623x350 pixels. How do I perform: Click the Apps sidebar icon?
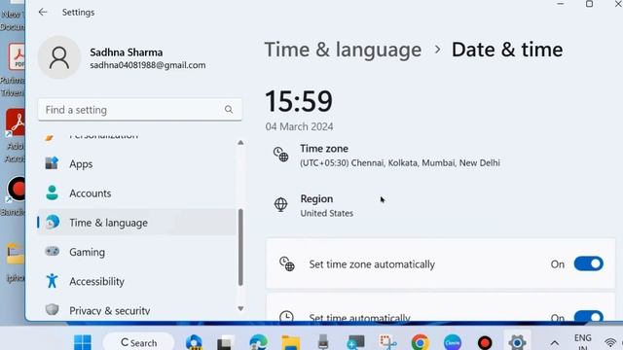(52, 163)
